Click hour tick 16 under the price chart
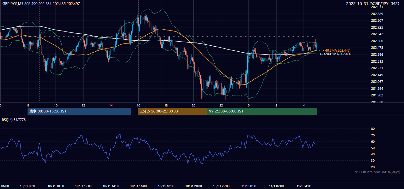 point(138,105)
